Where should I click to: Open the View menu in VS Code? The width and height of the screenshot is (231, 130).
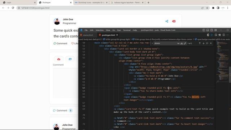click(x=108, y=30)
